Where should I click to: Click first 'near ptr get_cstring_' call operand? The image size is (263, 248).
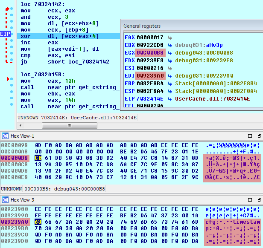(84, 87)
